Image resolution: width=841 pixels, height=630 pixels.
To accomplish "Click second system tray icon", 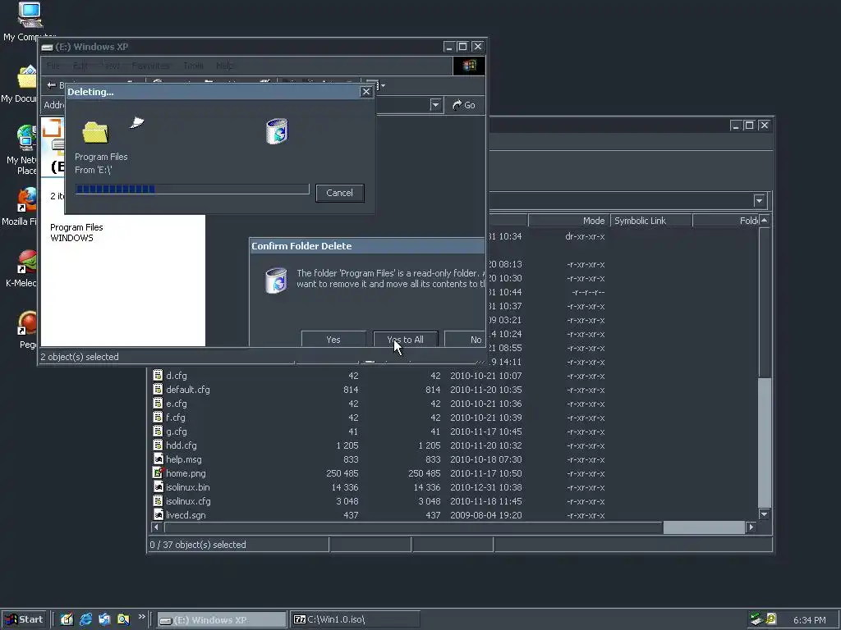I will tap(771, 619).
